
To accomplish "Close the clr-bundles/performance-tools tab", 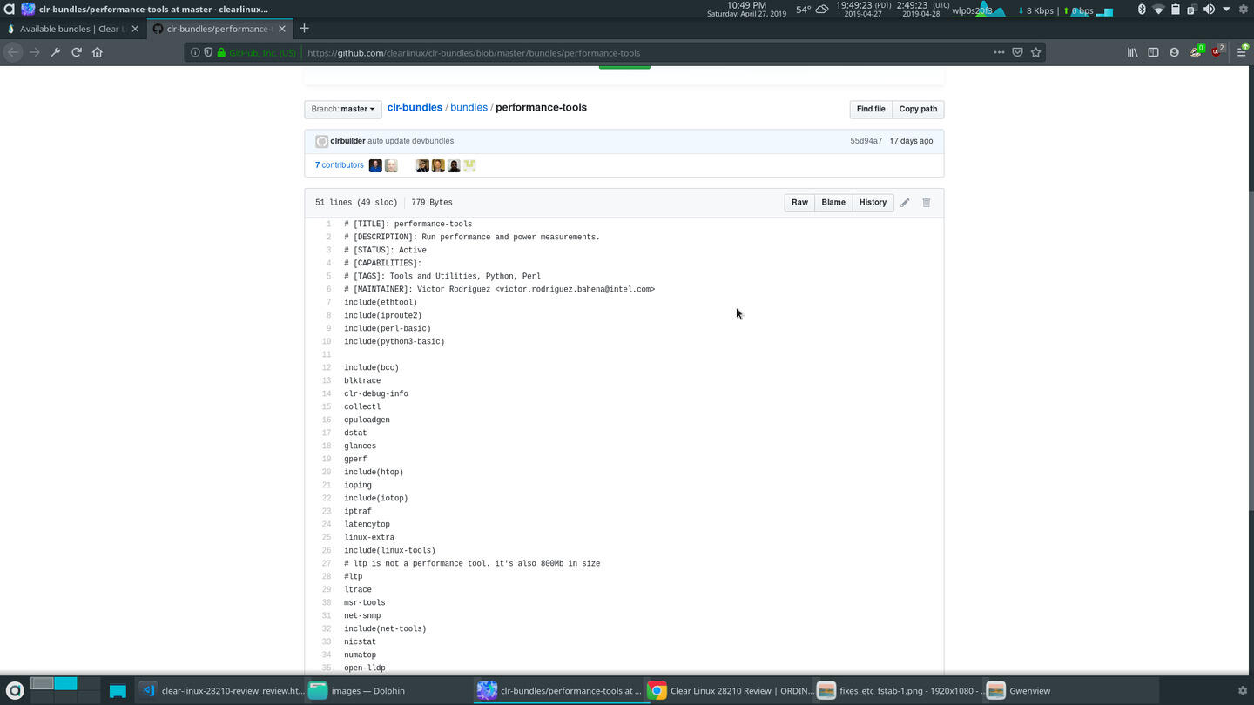I will pyautogui.click(x=282, y=29).
